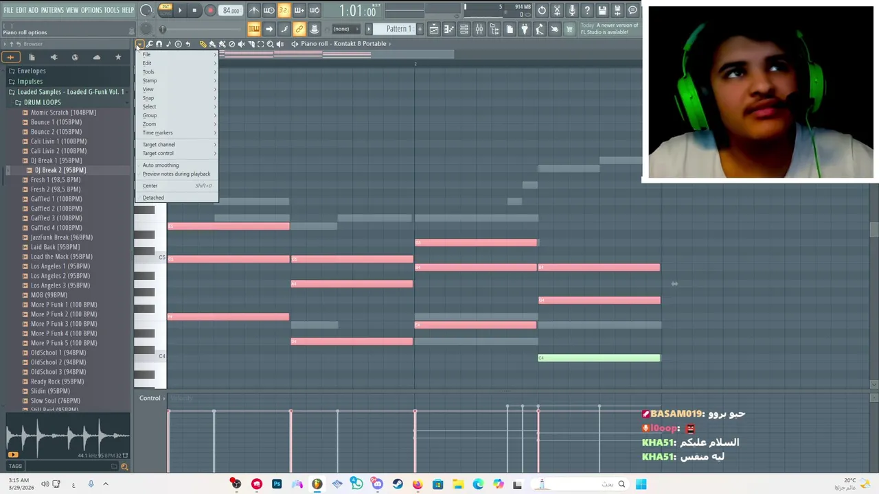Click the piano roll magnet snap icon
Viewport: 879px width, 494px height.
pyautogui.click(x=159, y=44)
